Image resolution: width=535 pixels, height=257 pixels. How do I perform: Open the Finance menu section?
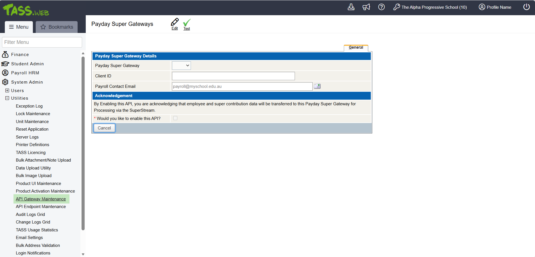pos(20,55)
